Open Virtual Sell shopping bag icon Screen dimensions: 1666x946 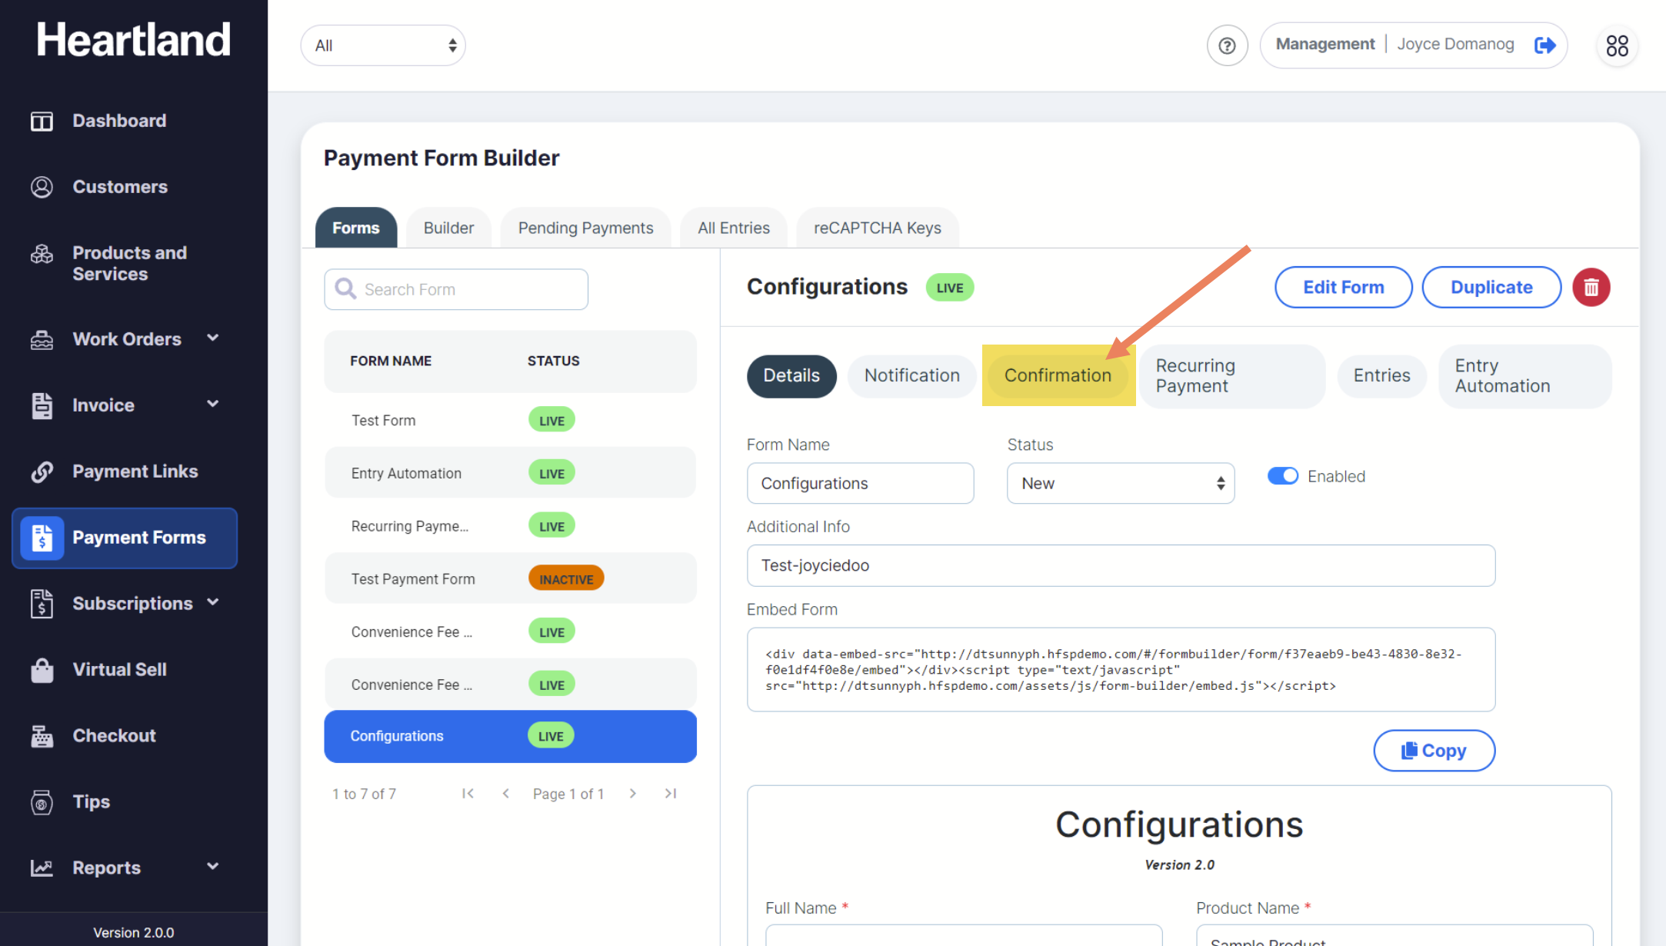pos(42,670)
